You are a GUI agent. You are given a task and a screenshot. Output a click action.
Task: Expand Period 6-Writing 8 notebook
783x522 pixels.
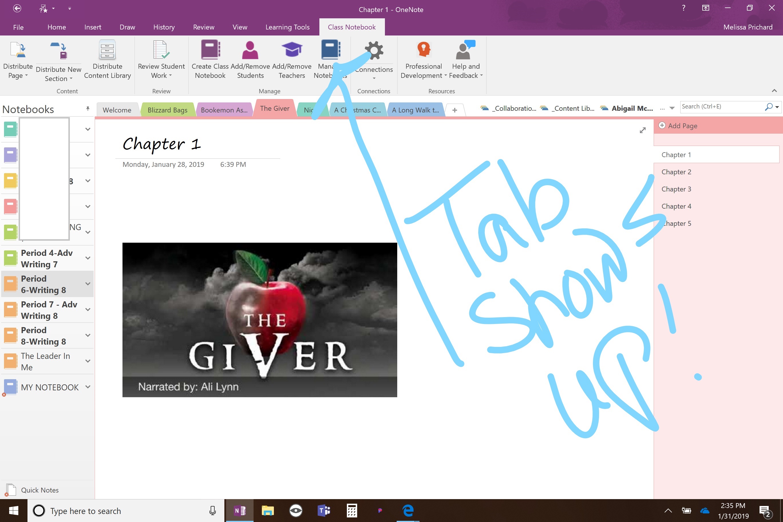[88, 284]
